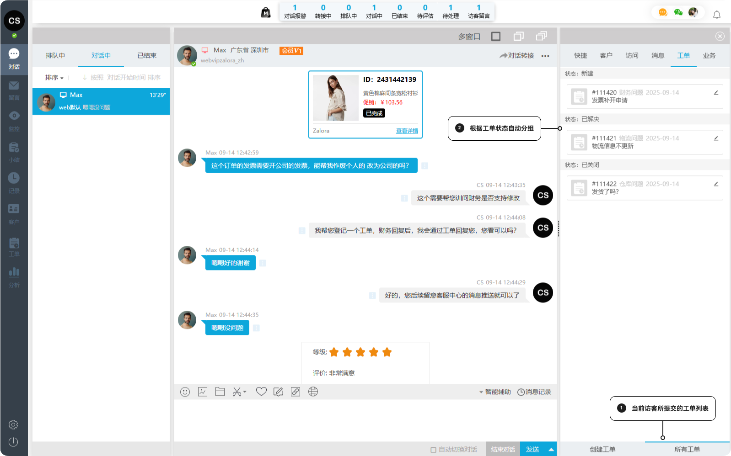Click the scissors screenshot tool icon

[x=236, y=392]
